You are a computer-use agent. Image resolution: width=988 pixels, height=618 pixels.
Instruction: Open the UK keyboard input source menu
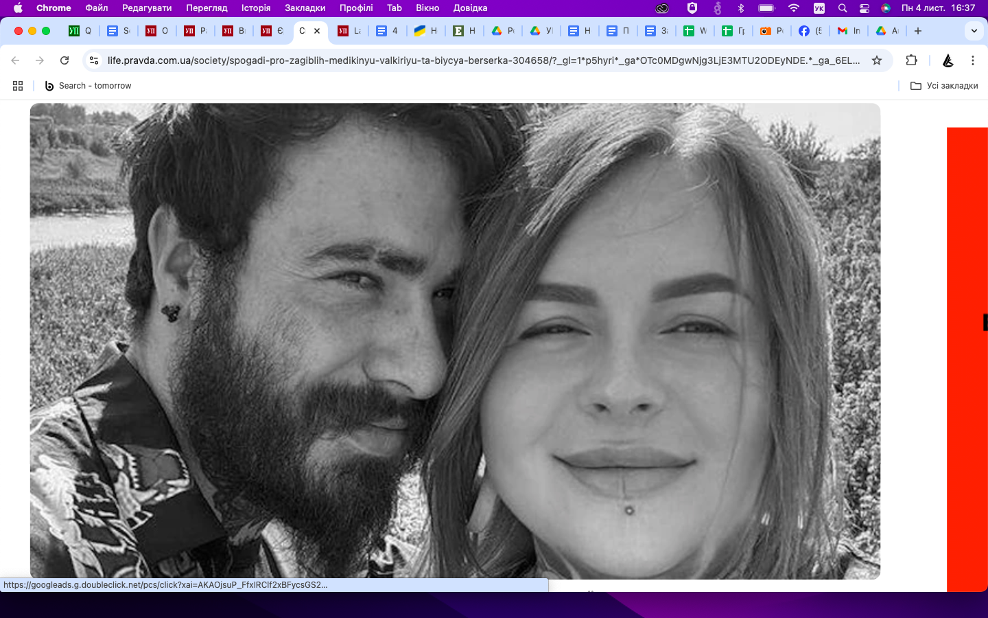[819, 8]
